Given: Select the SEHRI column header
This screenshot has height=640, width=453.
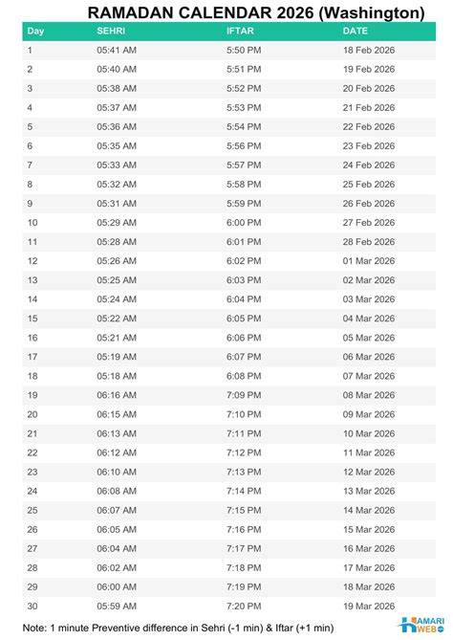Looking at the screenshot, I should [111, 31].
